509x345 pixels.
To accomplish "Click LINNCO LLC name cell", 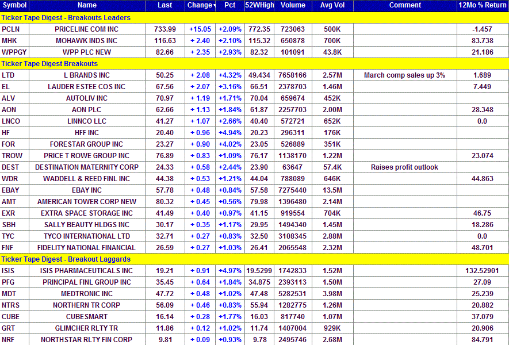I will click(x=87, y=121).
